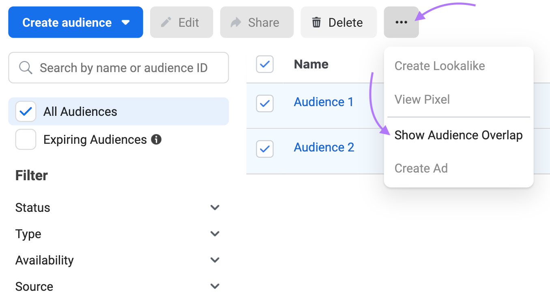Viewport: 550px width, 307px height.
Task: Open the three-dot more options menu
Action: coord(401,22)
